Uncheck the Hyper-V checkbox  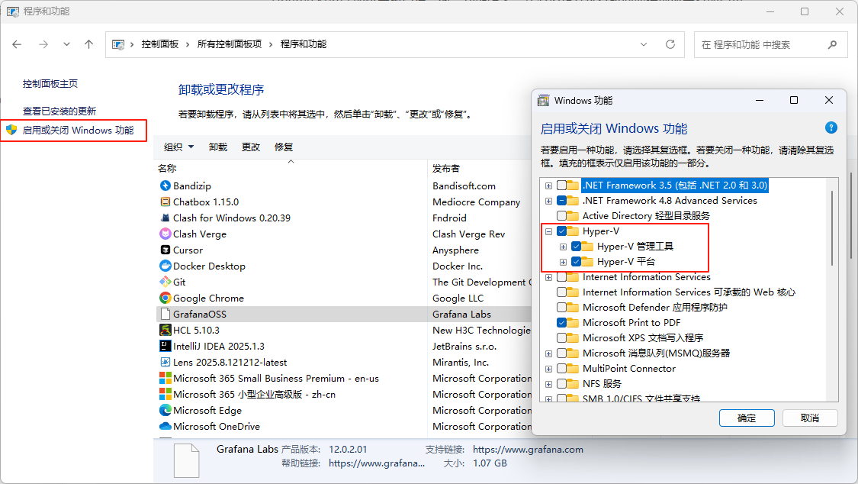[562, 231]
